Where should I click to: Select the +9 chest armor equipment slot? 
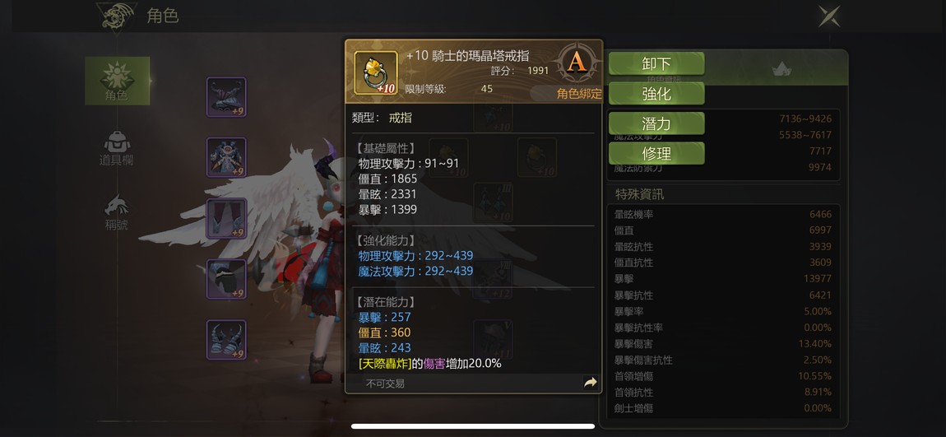[226, 157]
